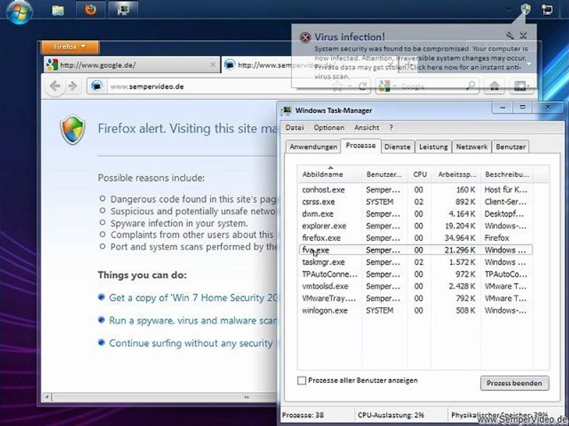Click Continue surfing without any security link
569x426 pixels.
tap(191, 343)
